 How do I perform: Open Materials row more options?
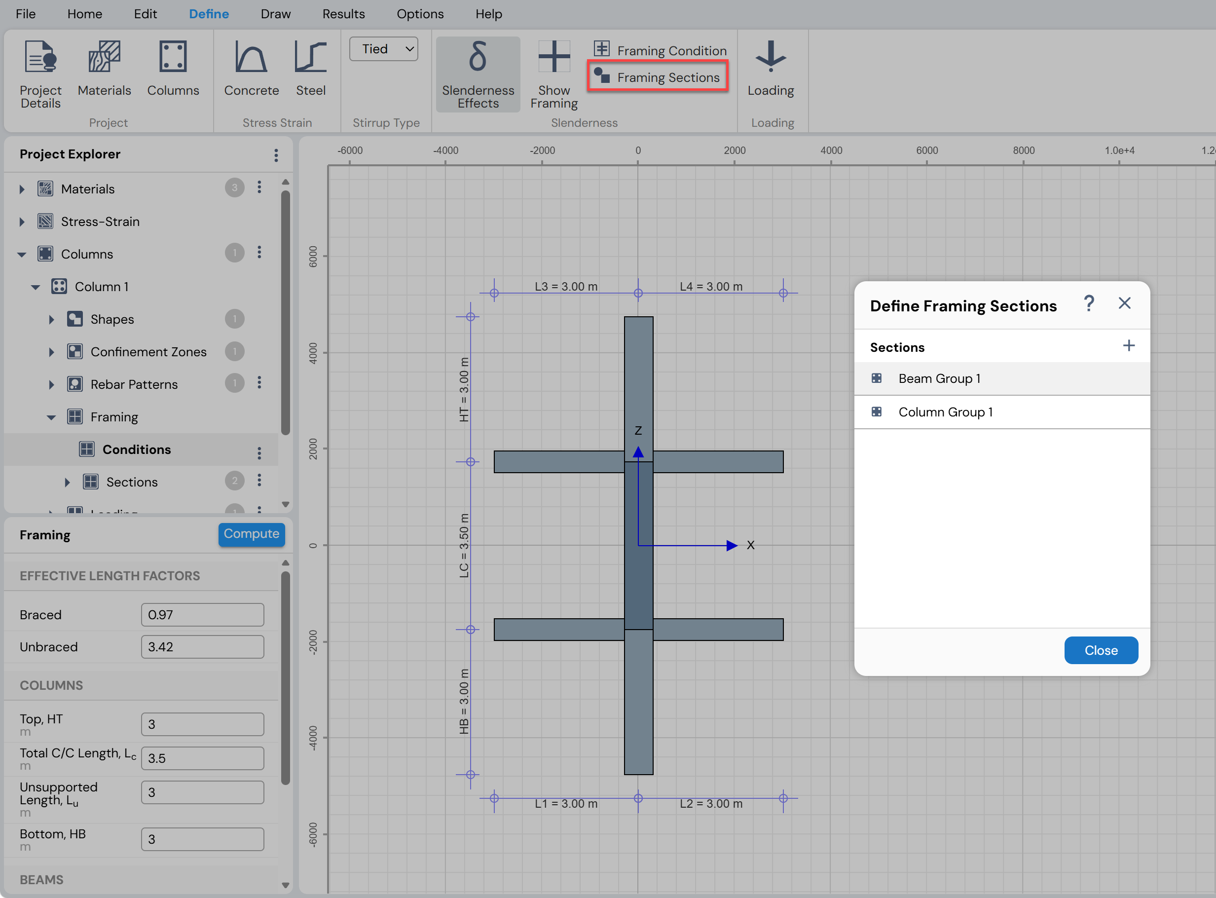pos(259,187)
